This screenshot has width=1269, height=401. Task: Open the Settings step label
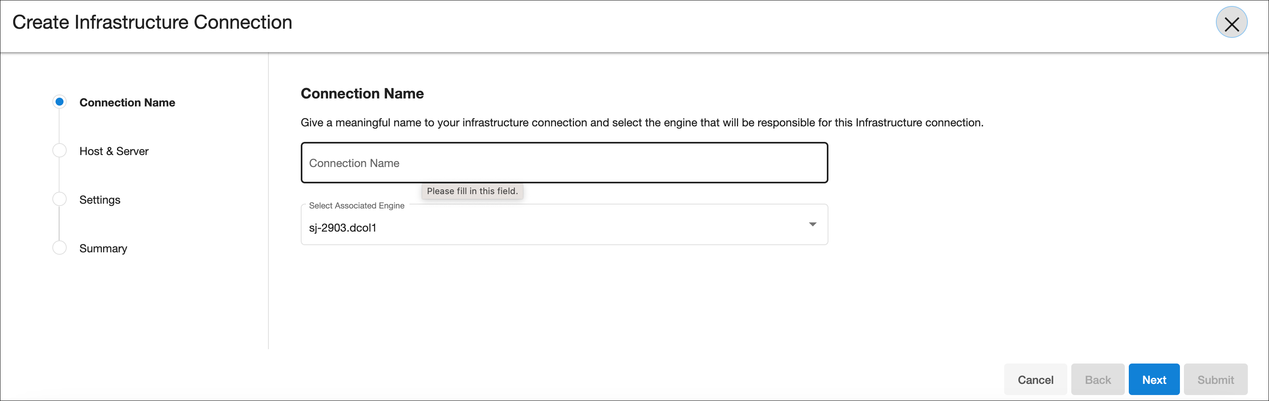click(x=99, y=200)
